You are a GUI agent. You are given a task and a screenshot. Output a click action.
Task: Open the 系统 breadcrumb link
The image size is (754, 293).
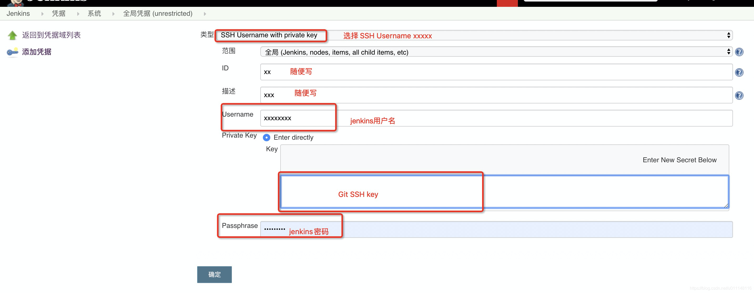(94, 13)
